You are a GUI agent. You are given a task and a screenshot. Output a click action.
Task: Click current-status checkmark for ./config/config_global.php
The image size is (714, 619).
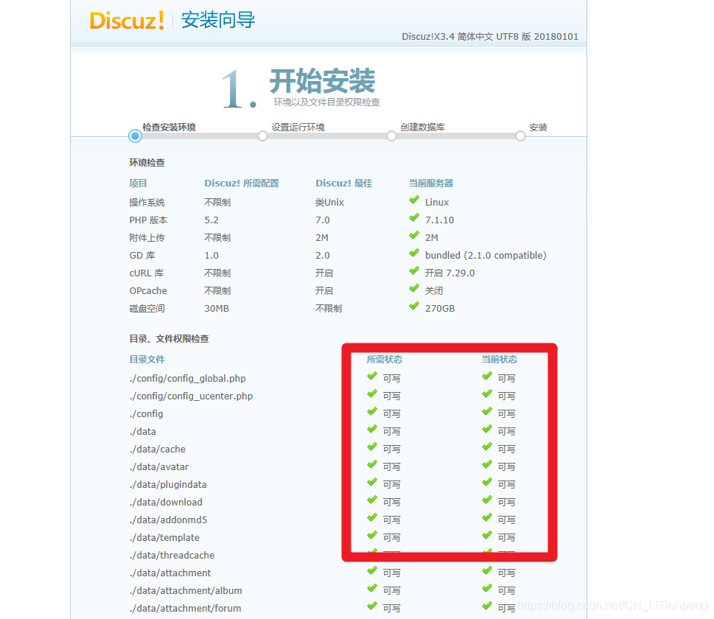pos(487,377)
